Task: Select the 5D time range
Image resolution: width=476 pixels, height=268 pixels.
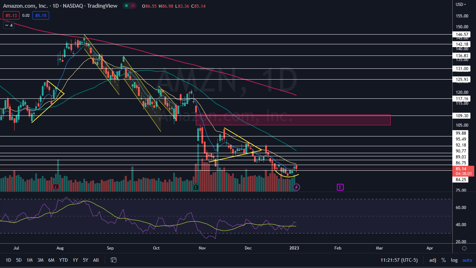Action: tap(19, 260)
